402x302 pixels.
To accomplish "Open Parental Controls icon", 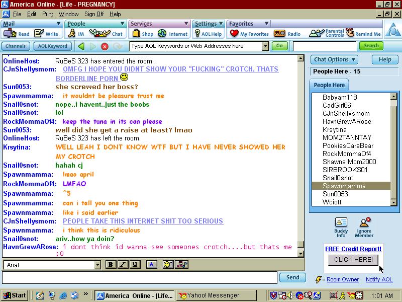I will (x=317, y=33).
